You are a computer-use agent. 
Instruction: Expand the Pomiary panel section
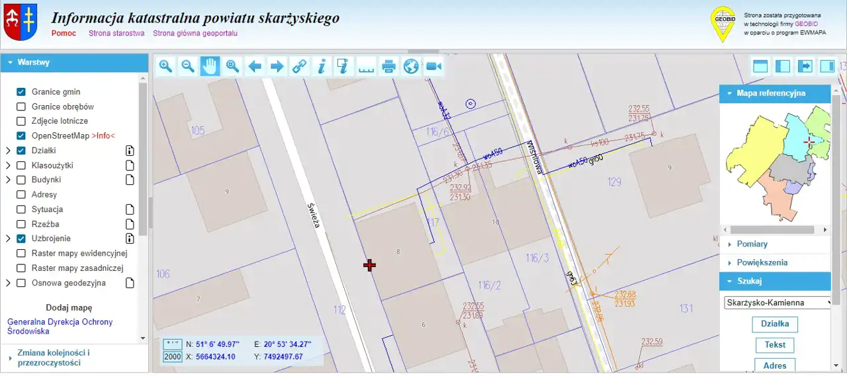752,244
